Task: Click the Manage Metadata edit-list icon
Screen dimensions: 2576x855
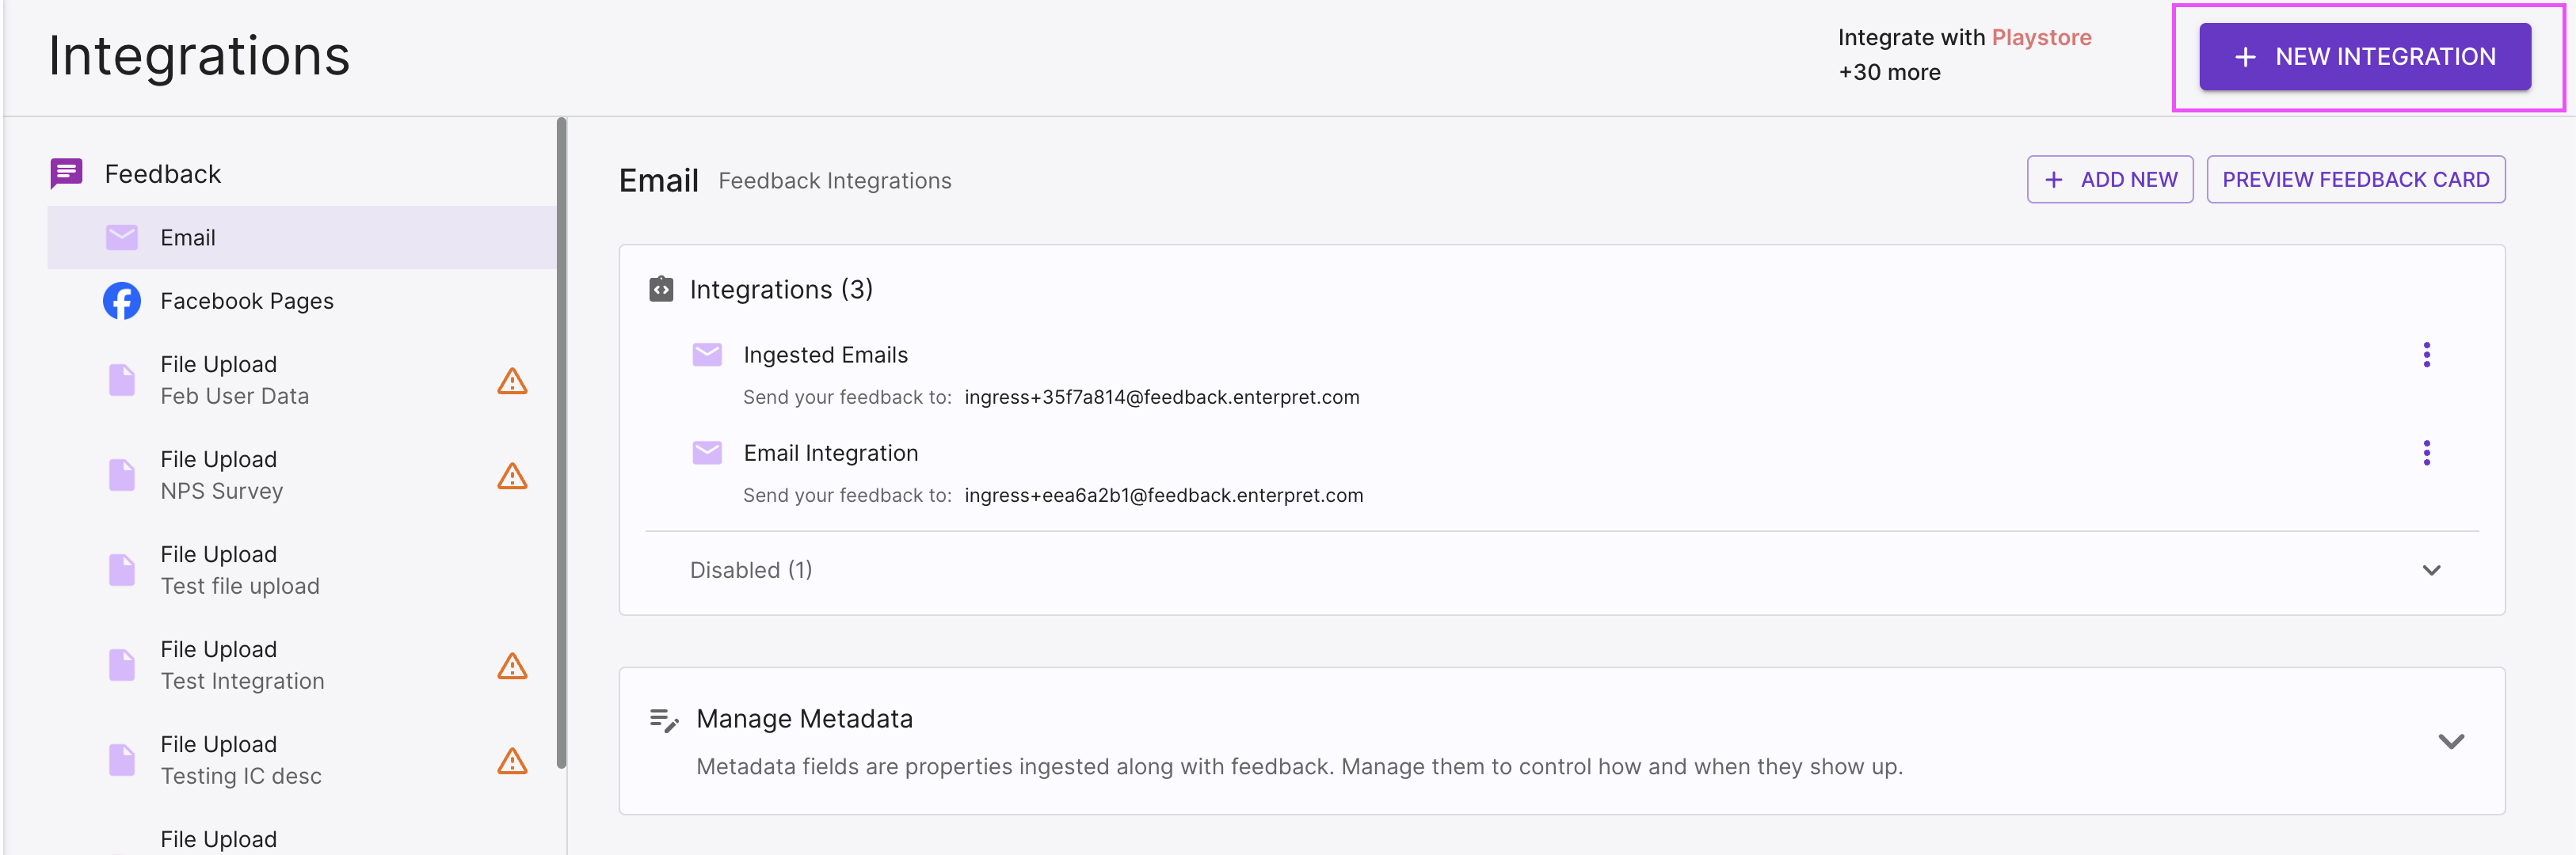Action: click(664, 720)
